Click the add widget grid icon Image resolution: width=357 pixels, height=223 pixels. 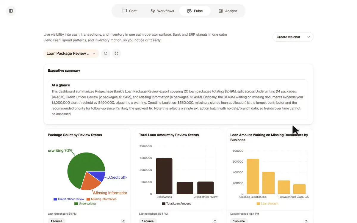tap(116, 54)
